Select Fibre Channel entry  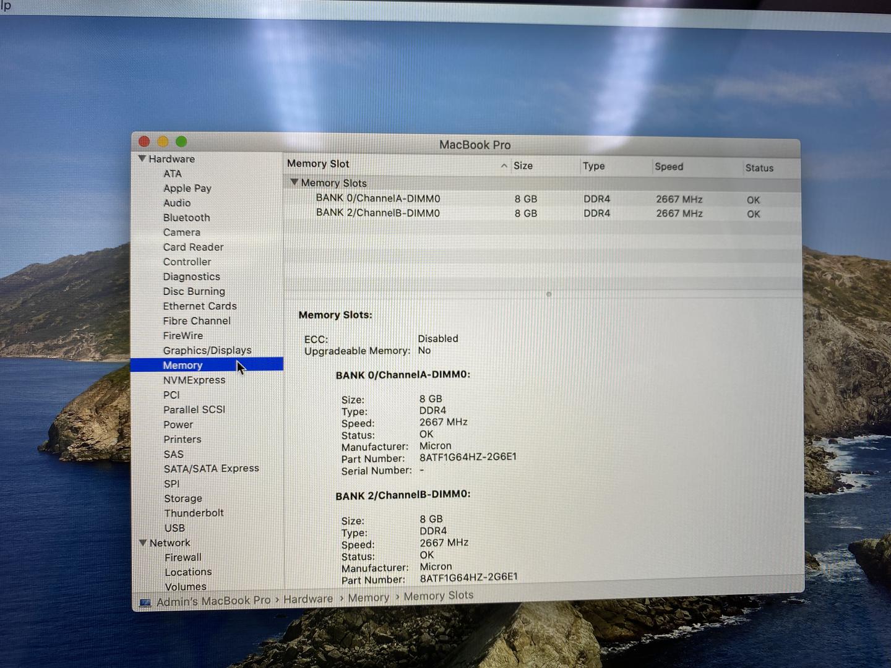pos(197,321)
